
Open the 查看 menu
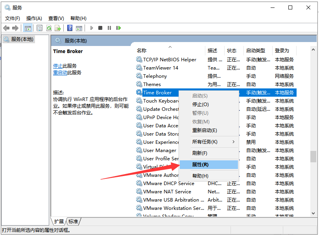tap(55, 18)
